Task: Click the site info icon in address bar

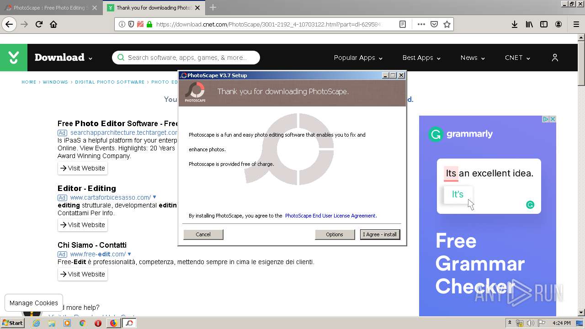Action: (x=122, y=24)
